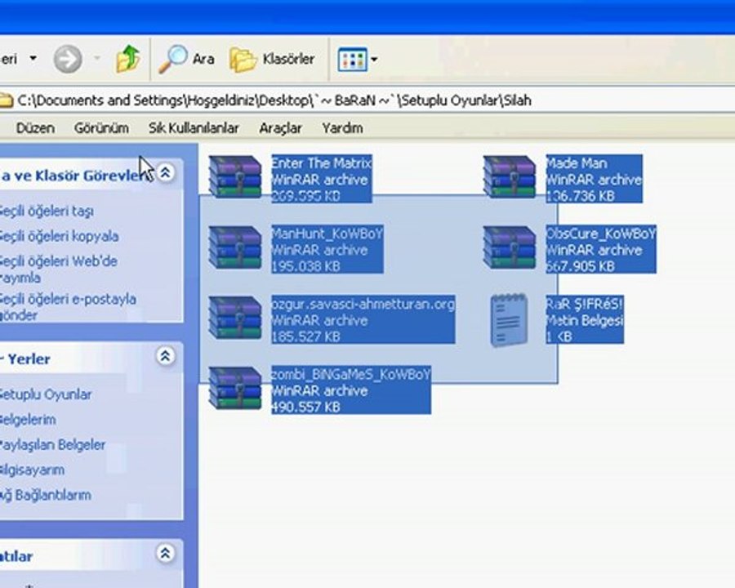Viewport: 735px width, 588px height.
Task: Open Paylaşılan Belgeler link
Action: pyautogui.click(x=52, y=444)
